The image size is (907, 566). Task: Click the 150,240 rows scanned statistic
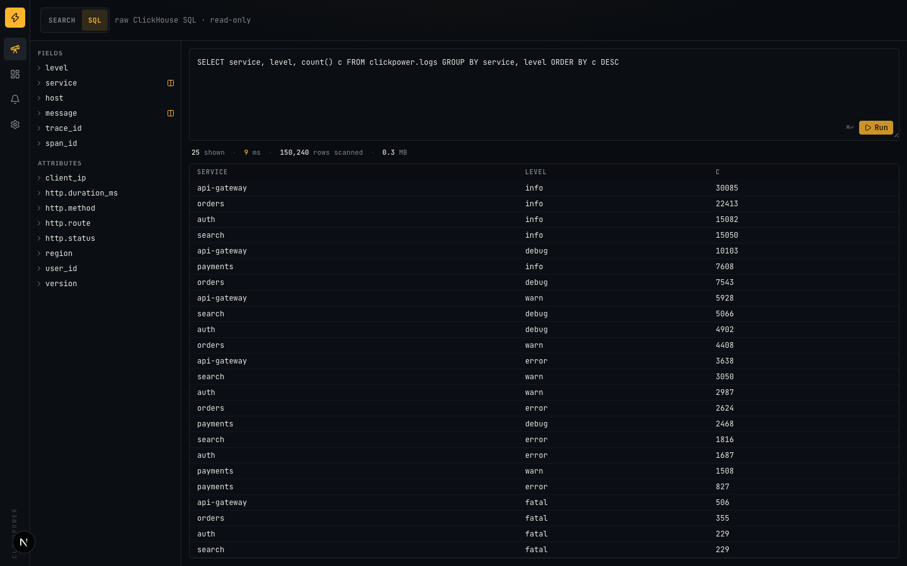pos(321,153)
